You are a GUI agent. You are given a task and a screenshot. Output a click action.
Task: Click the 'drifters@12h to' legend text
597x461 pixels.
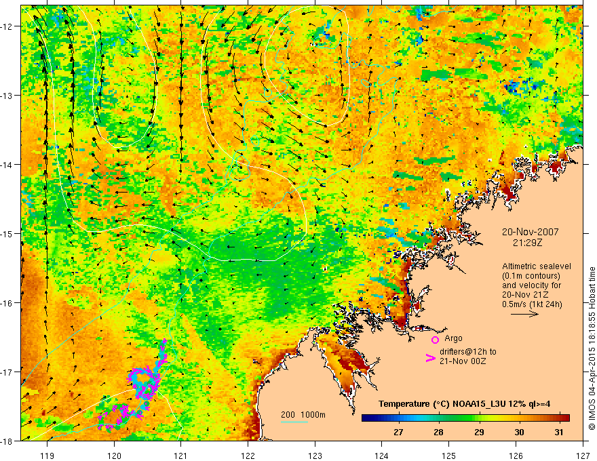(x=468, y=352)
